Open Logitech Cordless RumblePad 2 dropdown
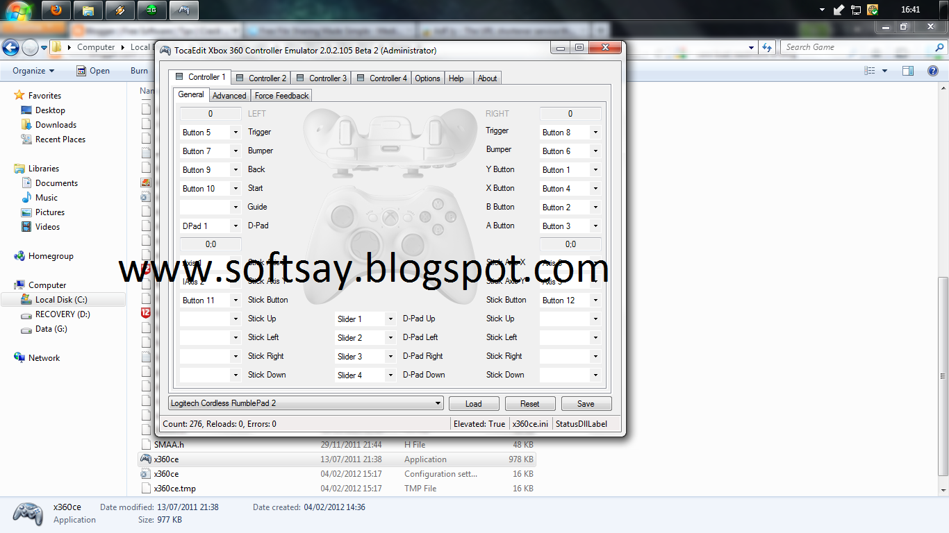This screenshot has width=949, height=533. (x=306, y=403)
